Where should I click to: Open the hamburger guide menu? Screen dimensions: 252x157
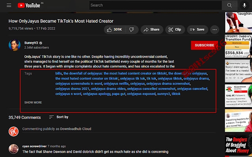tap(9, 5)
